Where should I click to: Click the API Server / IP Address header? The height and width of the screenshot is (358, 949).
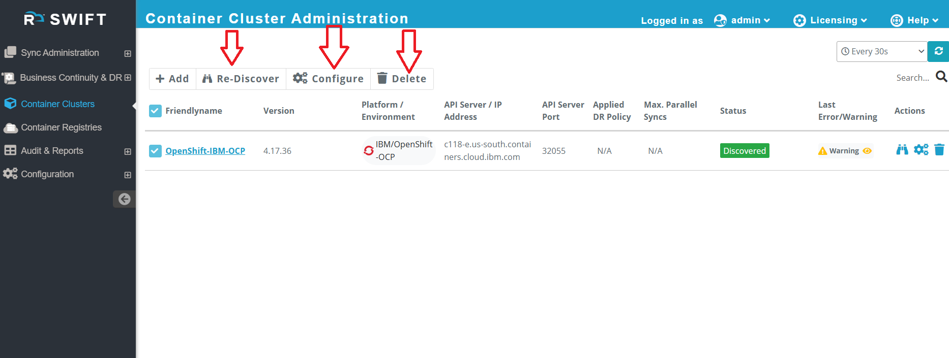point(473,111)
